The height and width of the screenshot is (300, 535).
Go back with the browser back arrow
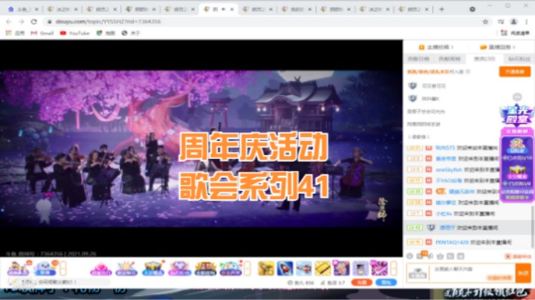pos(9,22)
